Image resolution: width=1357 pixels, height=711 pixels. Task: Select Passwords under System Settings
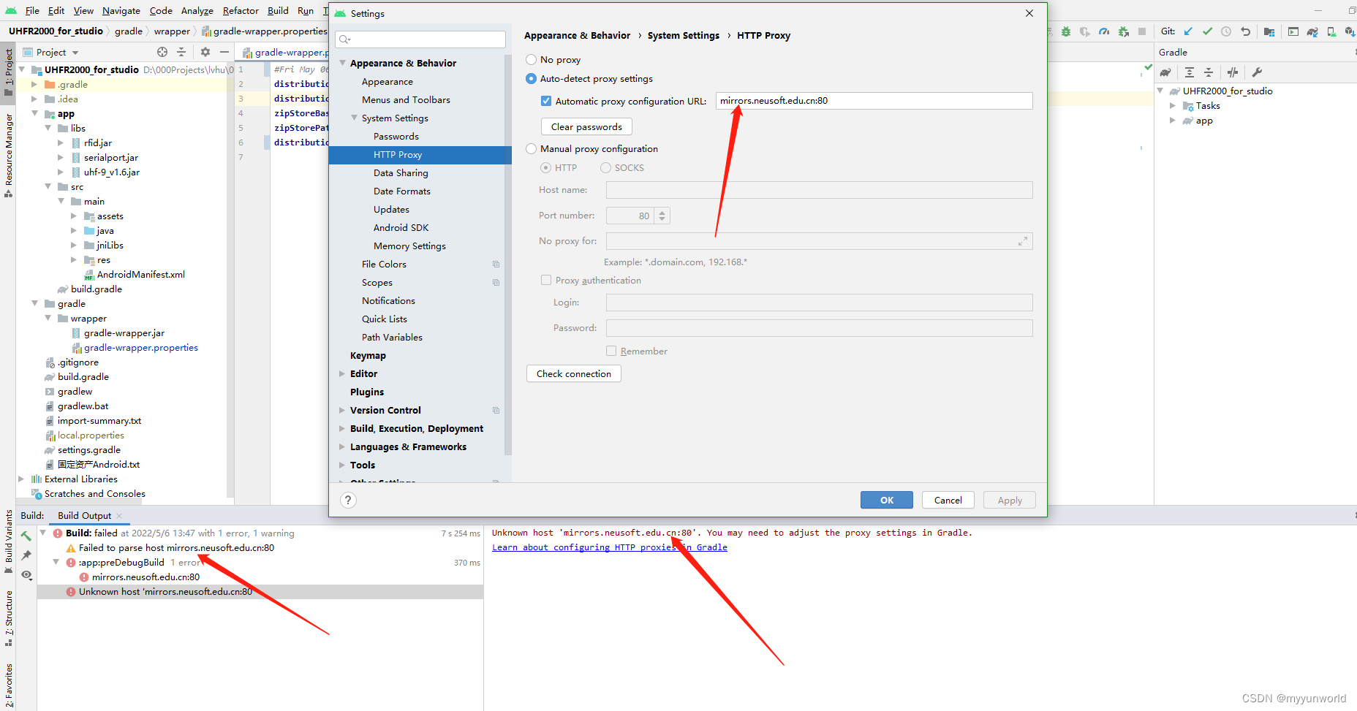tap(396, 137)
